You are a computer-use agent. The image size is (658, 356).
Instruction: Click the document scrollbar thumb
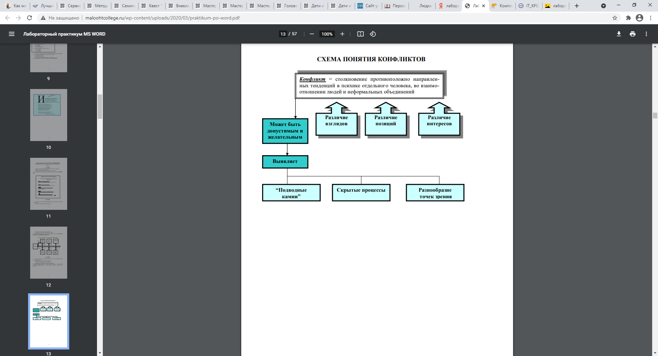click(x=655, y=115)
